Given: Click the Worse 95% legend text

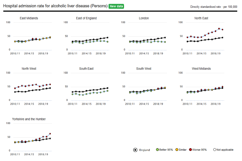Looking at the screenshot, I should coord(199,150).
